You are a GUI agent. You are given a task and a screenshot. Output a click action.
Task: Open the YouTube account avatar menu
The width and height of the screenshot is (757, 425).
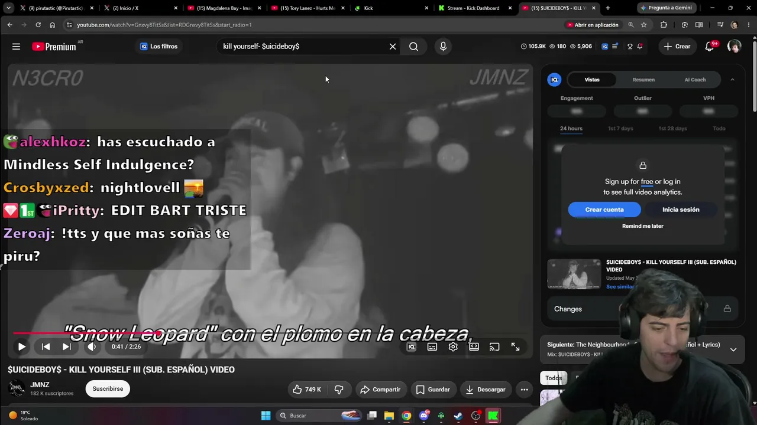(734, 47)
